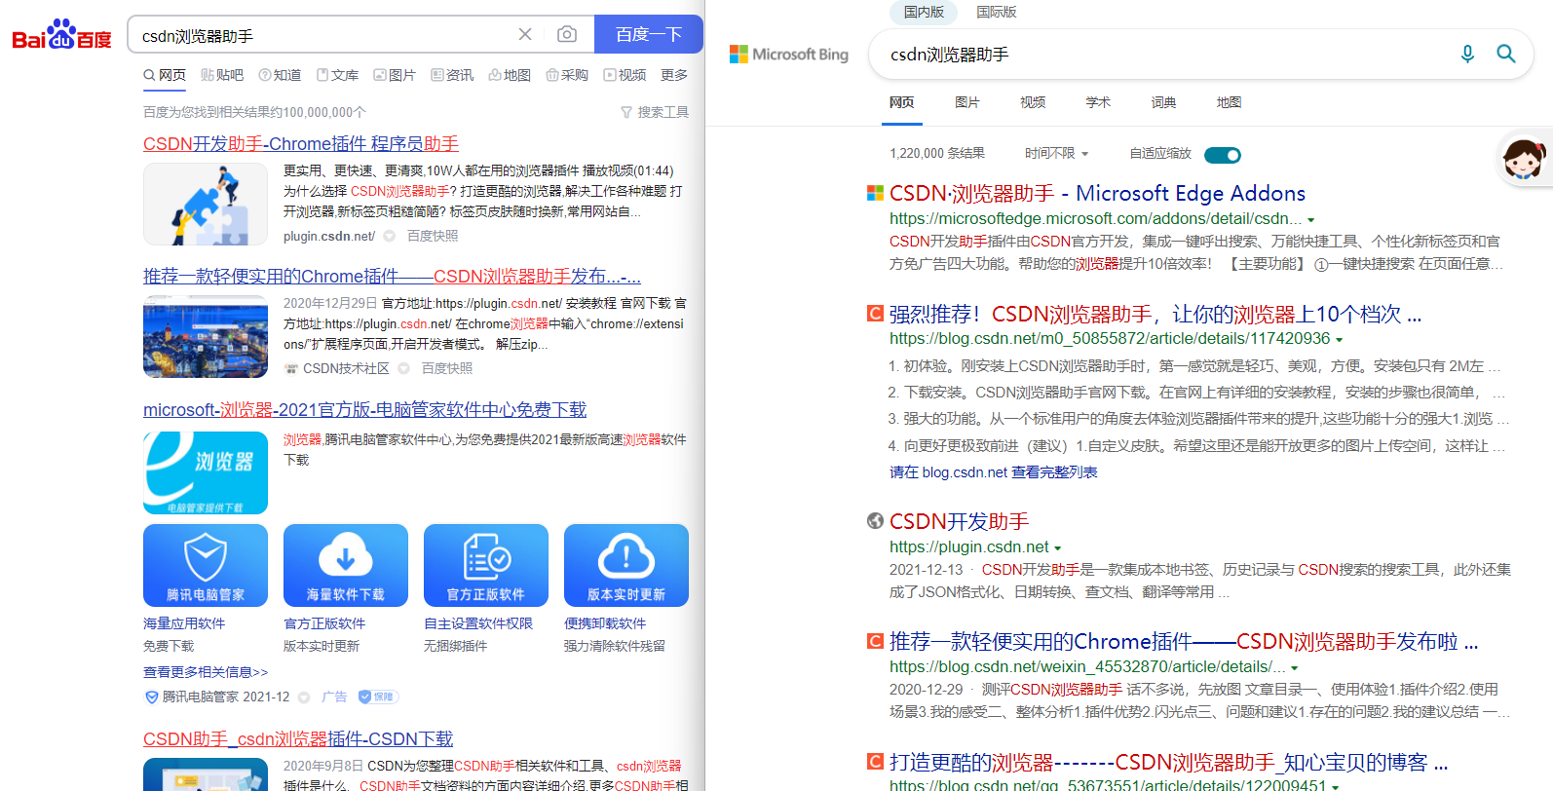Click the Bing assistant avatar icon
Screen dimensions: 1553x791
point(1524,158)
